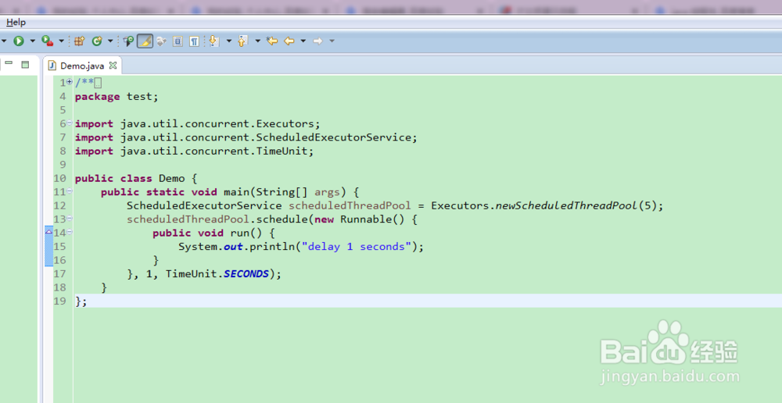Click the Open Type icon
Image resolution: width=782 pixels, height=403 pixels.
tap(129, 41)
